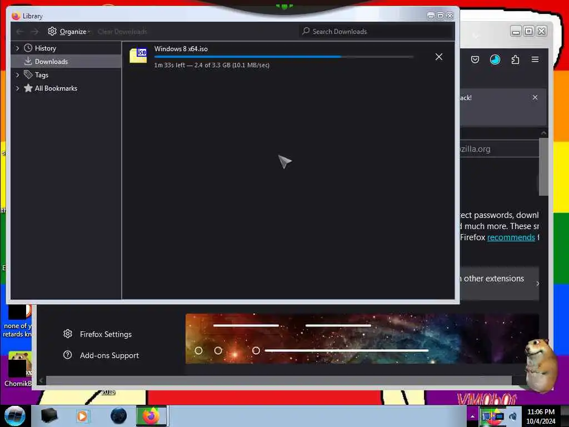Focus the Search Downloads field

[376, 32]
